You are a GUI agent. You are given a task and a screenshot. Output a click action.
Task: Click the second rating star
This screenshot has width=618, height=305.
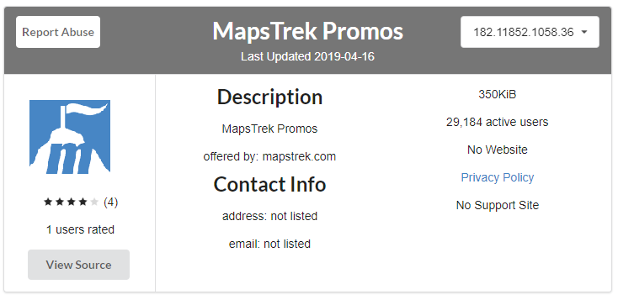pyautogui.click(x=60, y=202)
